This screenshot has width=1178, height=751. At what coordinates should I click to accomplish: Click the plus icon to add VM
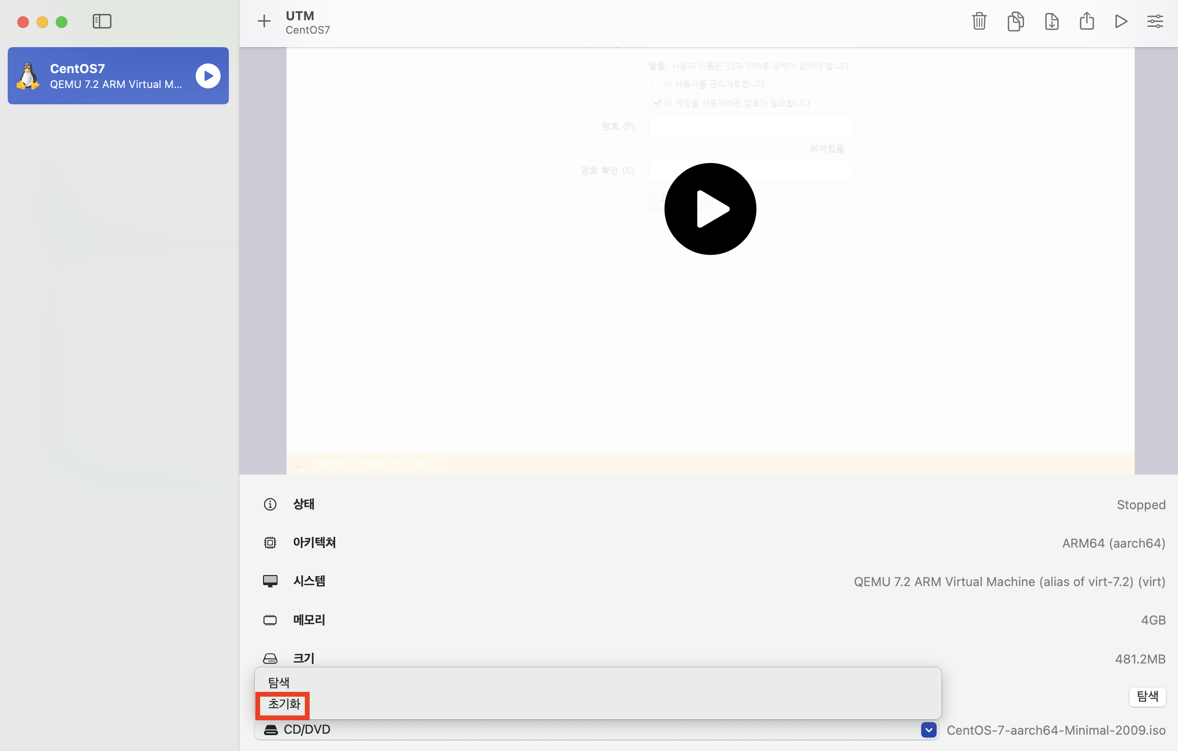264,21
